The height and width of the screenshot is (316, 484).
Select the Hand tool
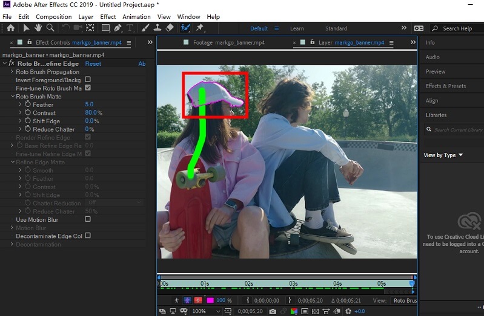pos(38,28)
